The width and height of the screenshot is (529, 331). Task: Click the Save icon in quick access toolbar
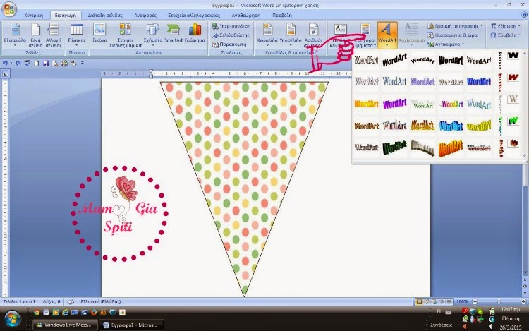[46, 64]
